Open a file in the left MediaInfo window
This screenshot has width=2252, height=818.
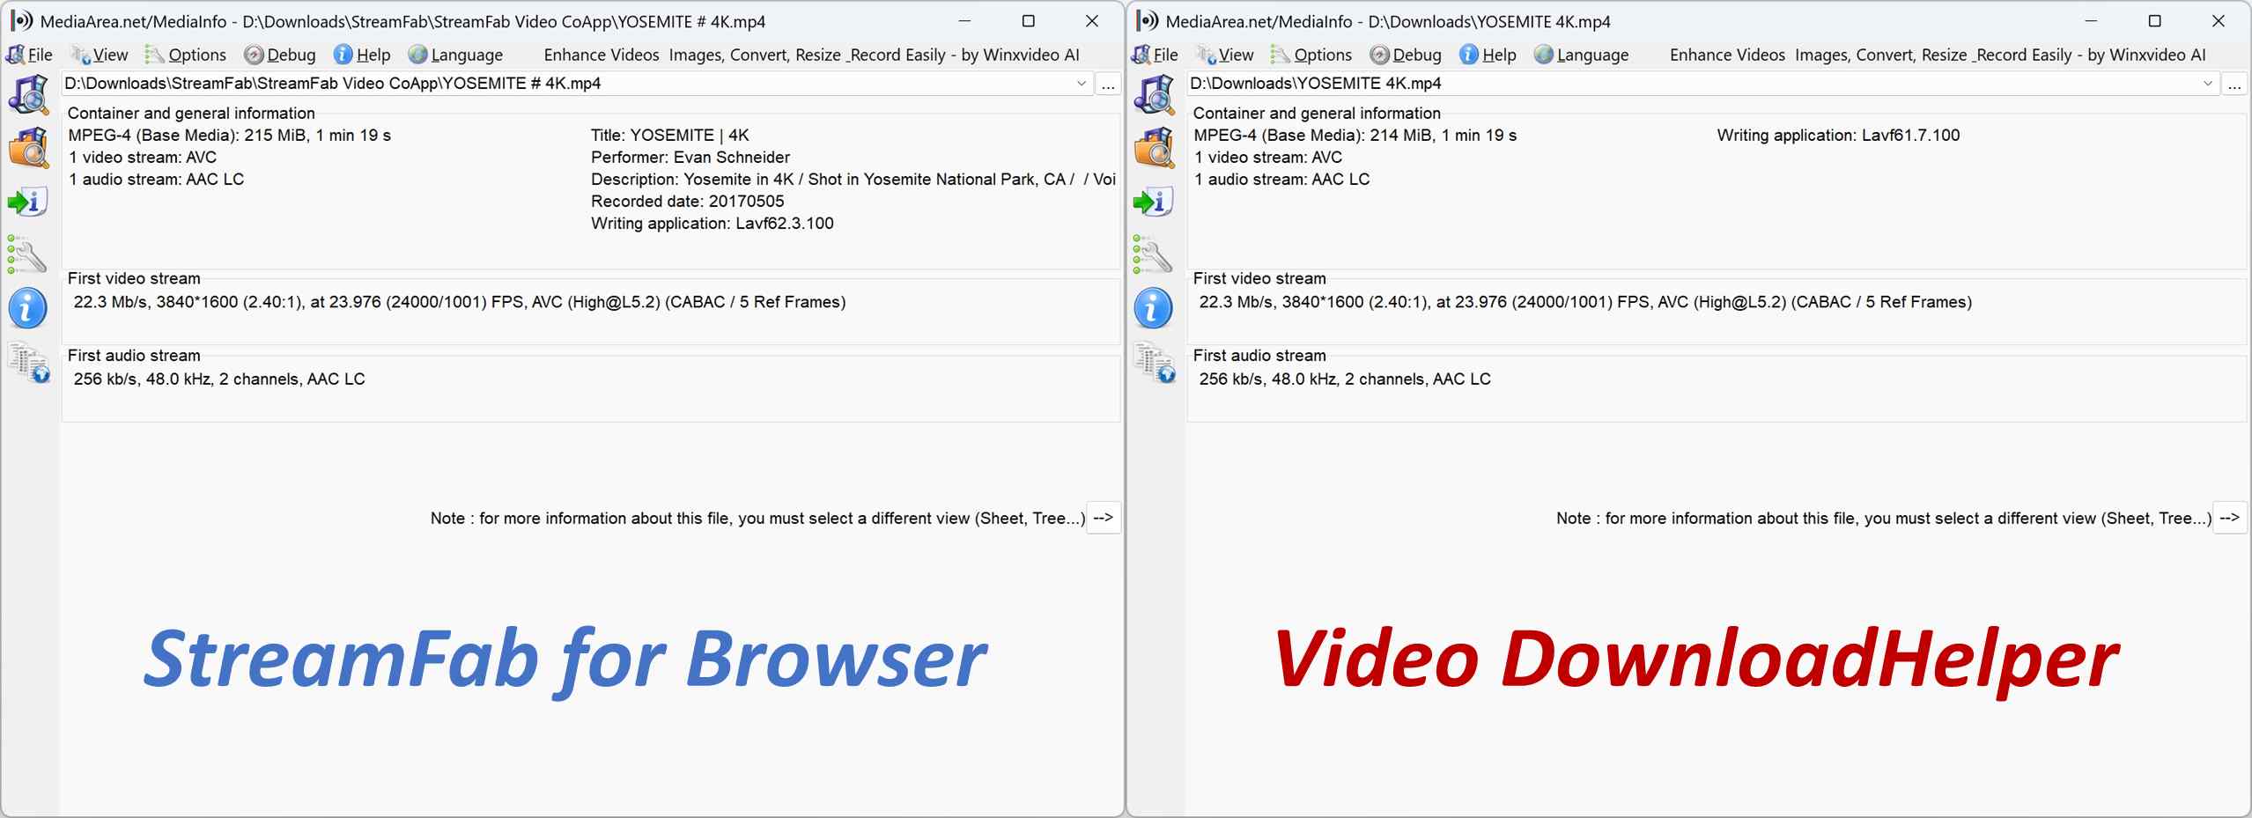coord(29,95)
